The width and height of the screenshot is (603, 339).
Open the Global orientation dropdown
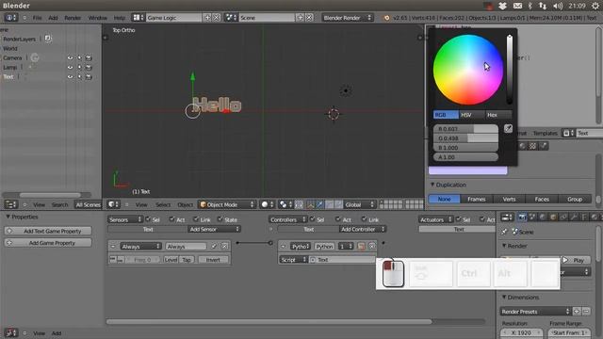360,204
